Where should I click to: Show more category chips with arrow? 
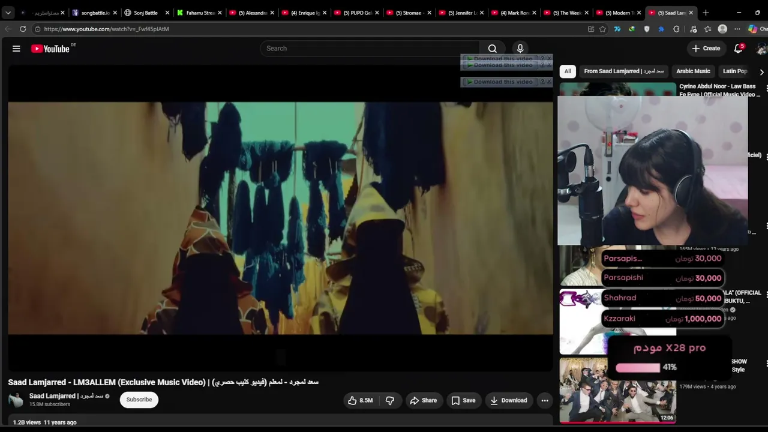tap(761, 72)
